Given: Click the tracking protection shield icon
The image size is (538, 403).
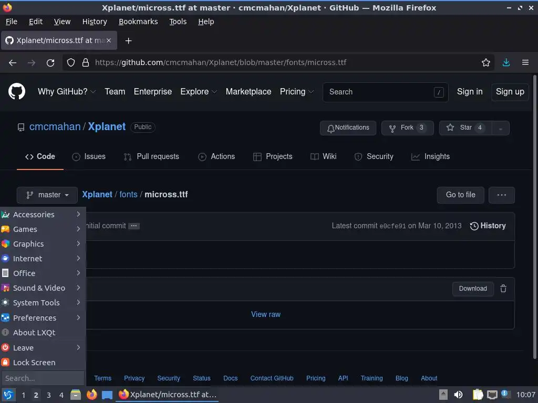Looking at the screenshot, I should pos(71,63).
